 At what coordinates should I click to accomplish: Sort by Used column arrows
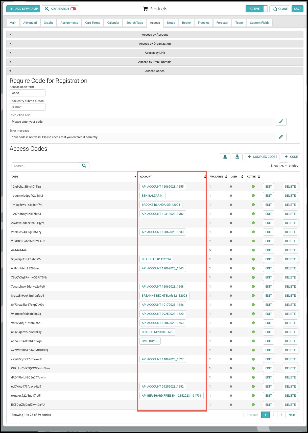coord(242,177)
